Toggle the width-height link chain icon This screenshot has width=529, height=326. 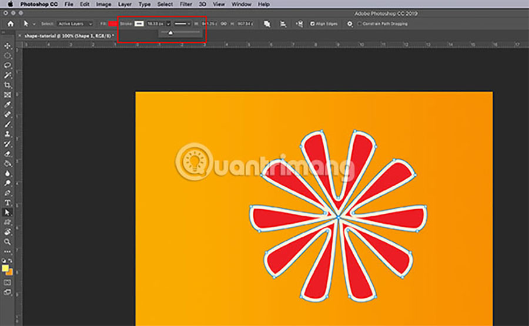tap(223, 24)
